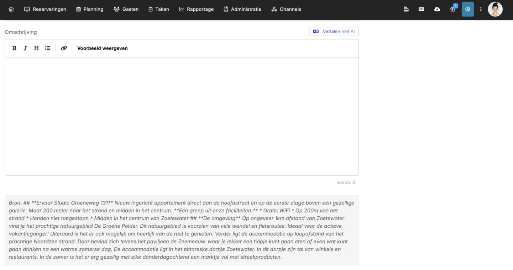Open the Channels menu
Viewport: 513px width, 270px height.
(x=286, y=9)
